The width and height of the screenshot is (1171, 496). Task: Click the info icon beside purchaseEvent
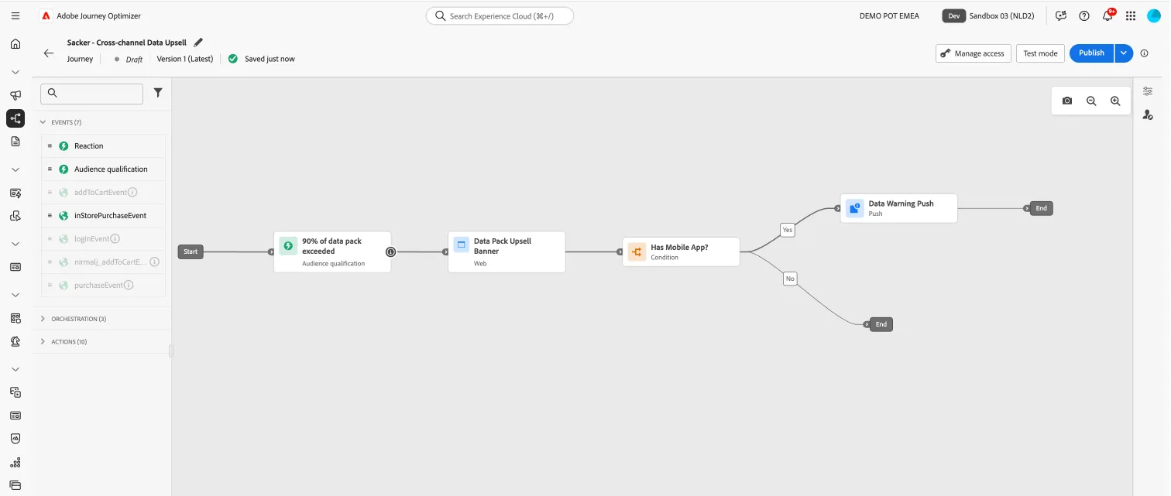click(129, 286)
